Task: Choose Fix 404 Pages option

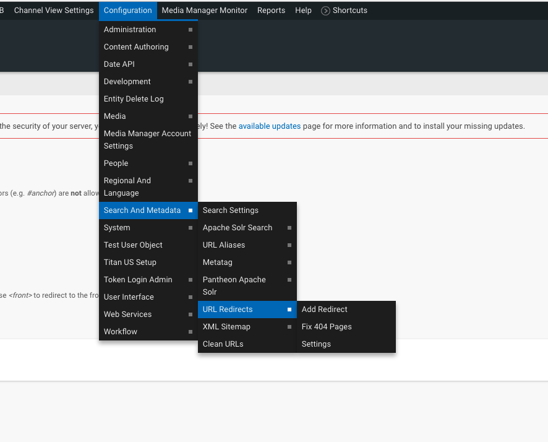Action: pyautogui.click(x=346, y=327)
